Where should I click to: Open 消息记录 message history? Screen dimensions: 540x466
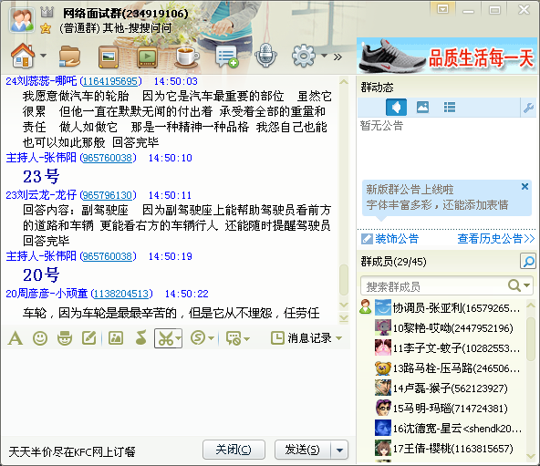tap(301, 338)
